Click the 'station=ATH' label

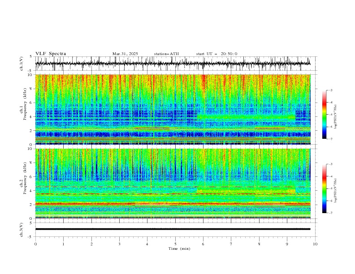[x=166, y=54]
